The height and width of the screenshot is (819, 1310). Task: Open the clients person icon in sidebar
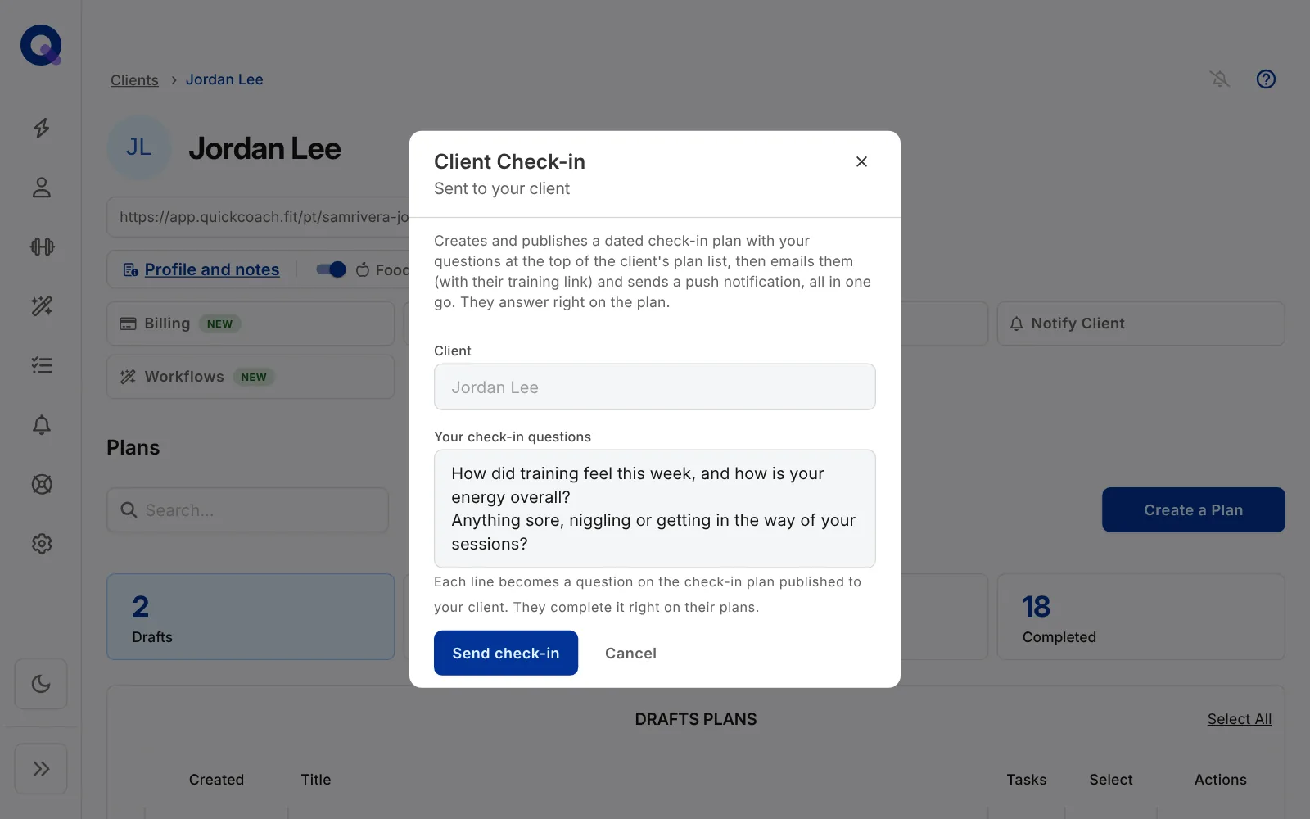(42, 188)
